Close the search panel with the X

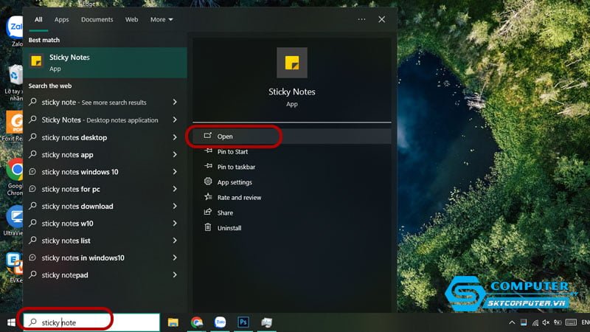pos(381,19)
